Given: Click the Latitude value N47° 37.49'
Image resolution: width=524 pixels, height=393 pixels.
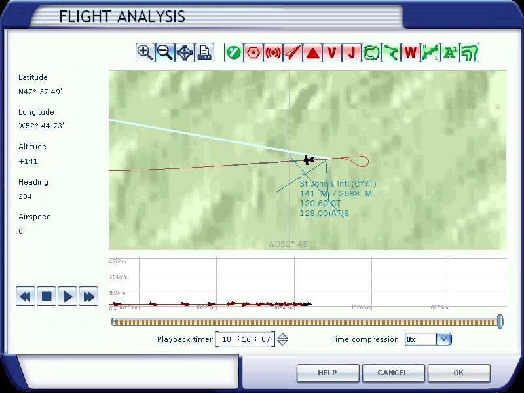Looking at the screenshot, I should (41, 92).
